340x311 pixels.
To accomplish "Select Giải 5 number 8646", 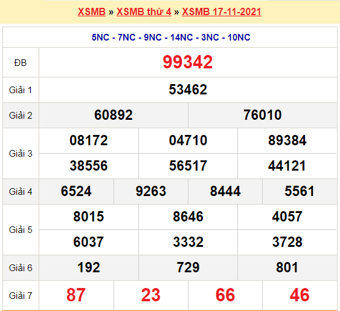I will (x=188, y=217).
